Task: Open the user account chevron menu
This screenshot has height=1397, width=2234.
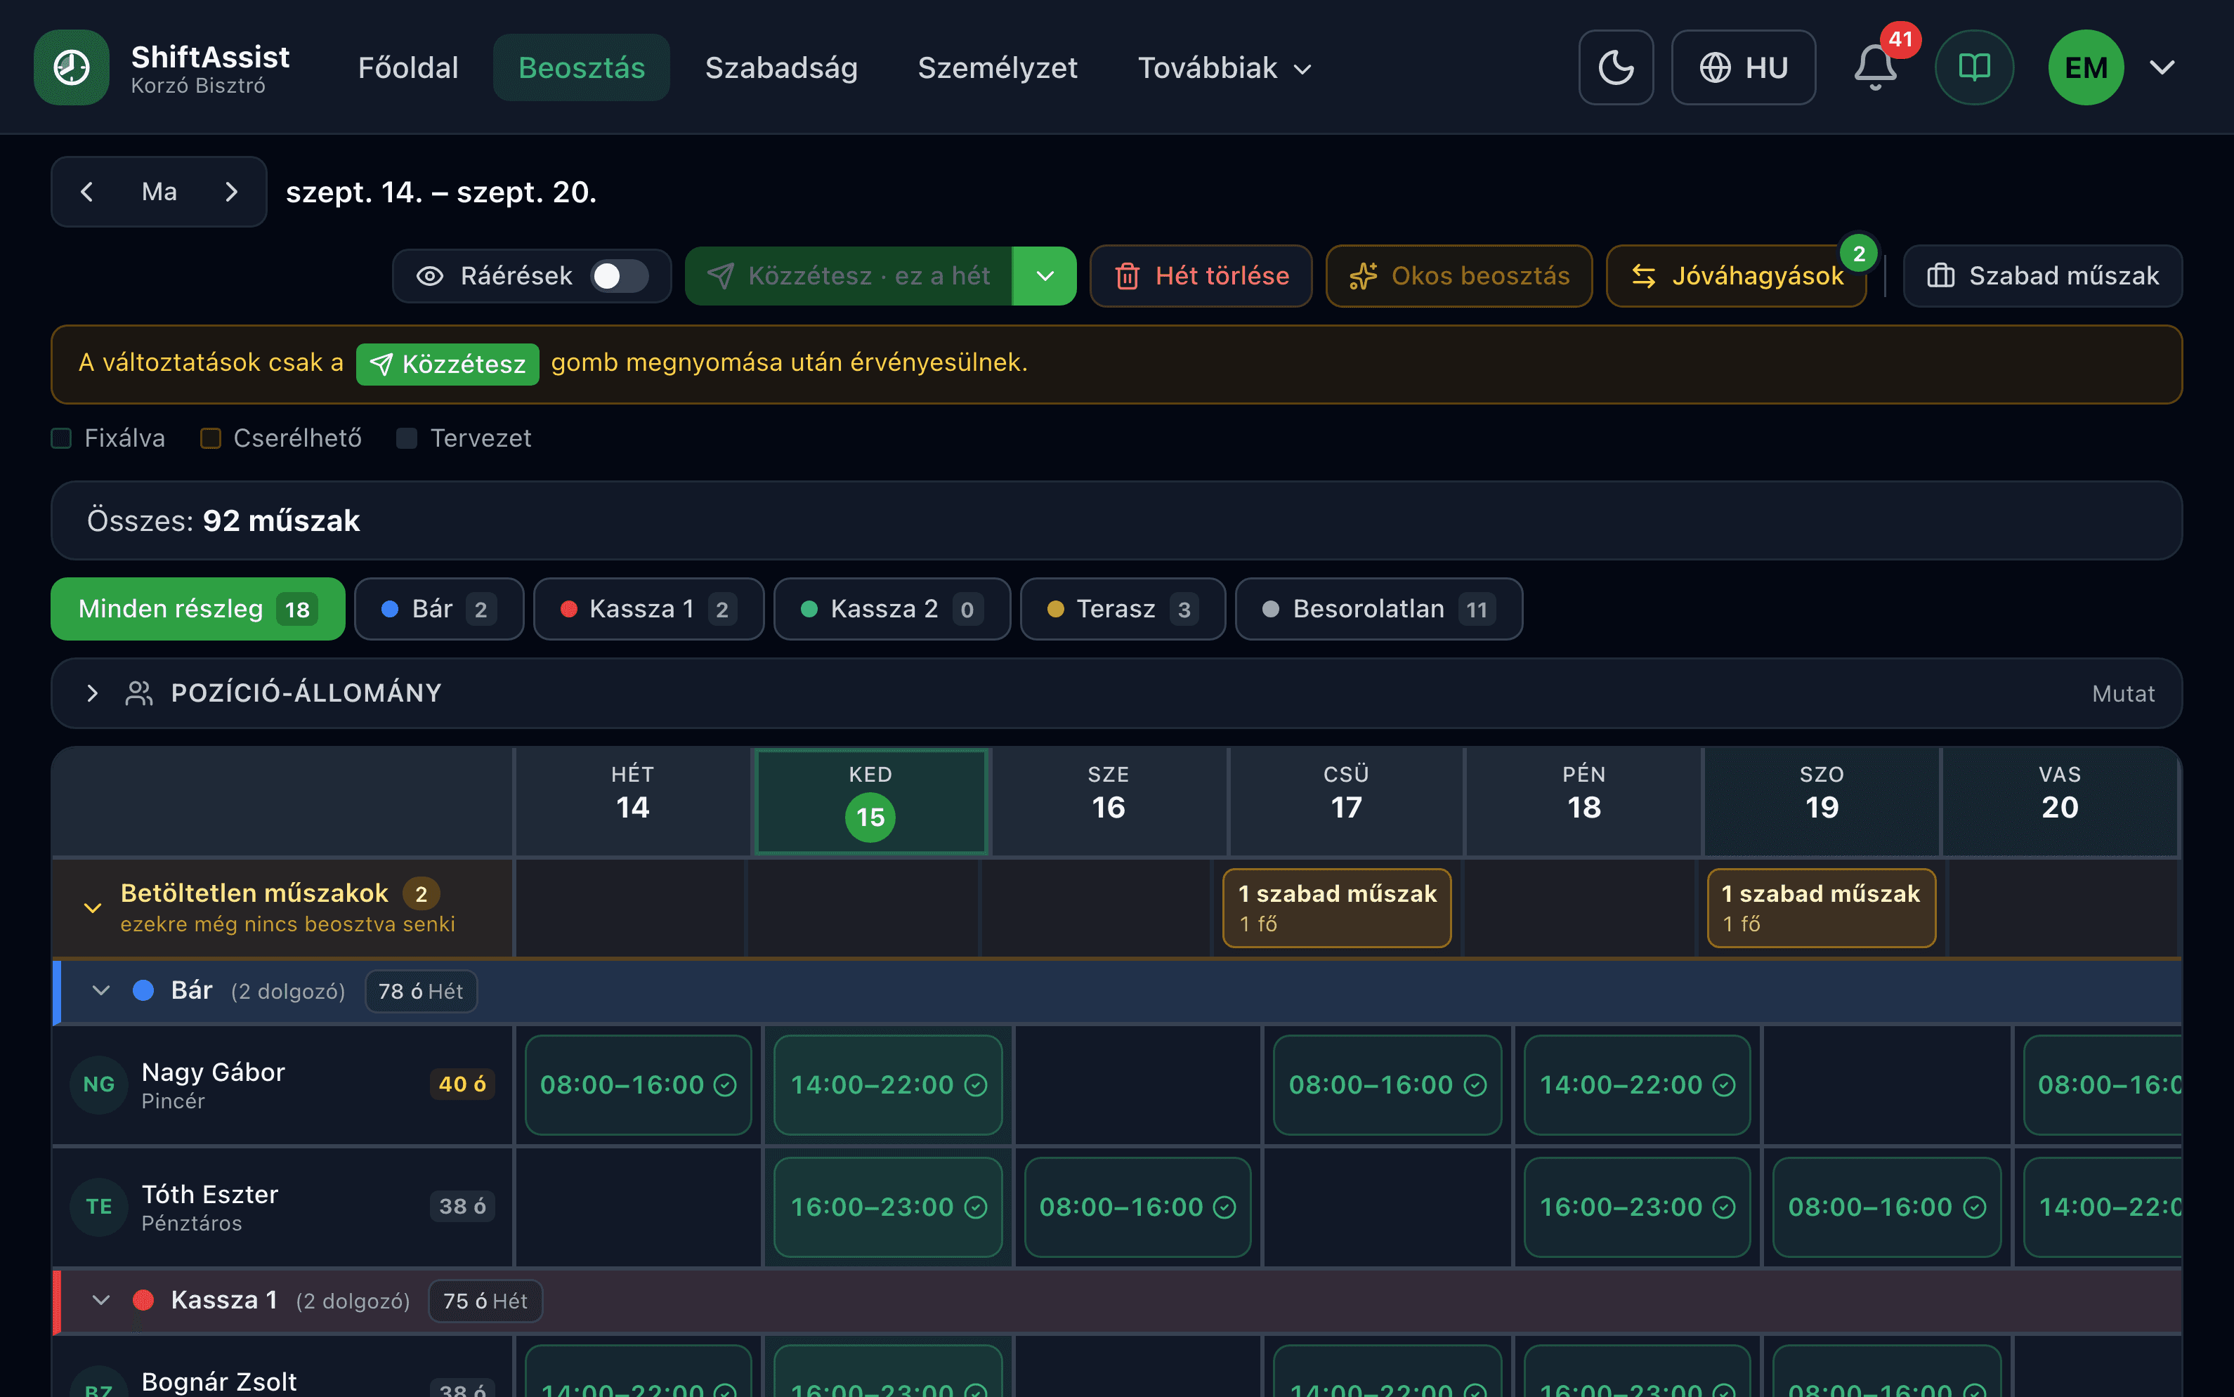Action: click(2162, 67)
